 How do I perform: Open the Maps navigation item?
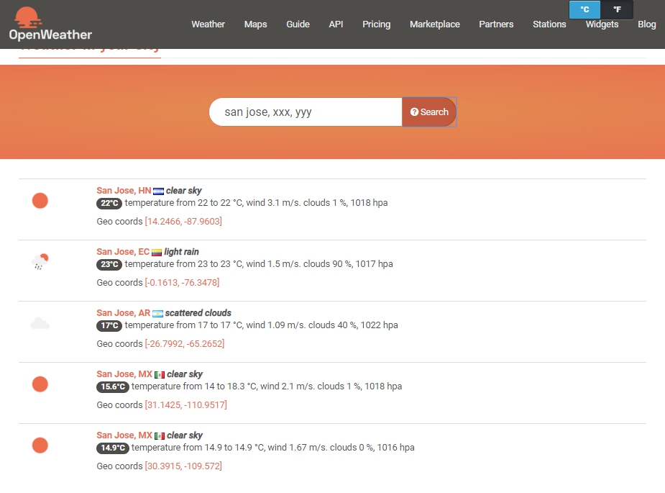[x=255, y=24]
